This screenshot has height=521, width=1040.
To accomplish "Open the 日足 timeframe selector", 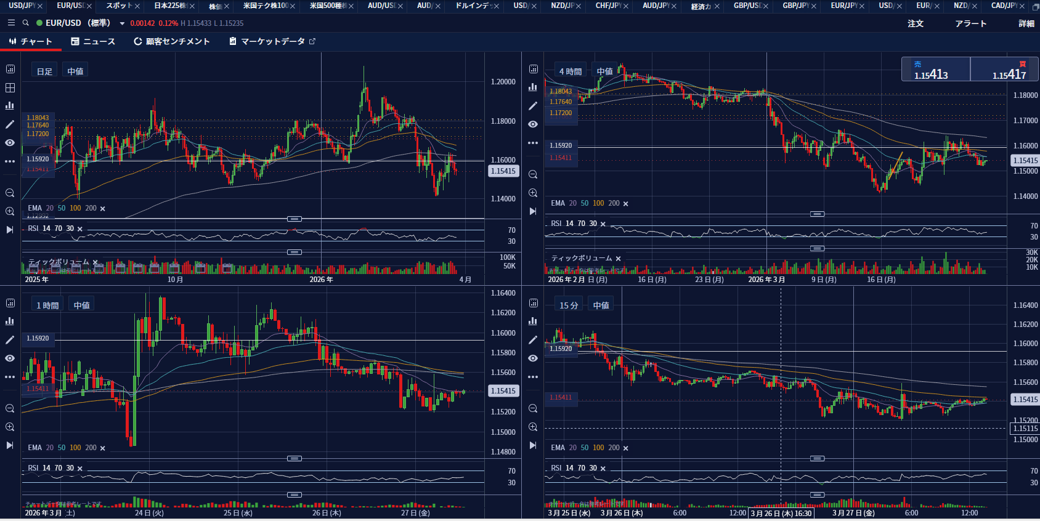I will point(44,71).
